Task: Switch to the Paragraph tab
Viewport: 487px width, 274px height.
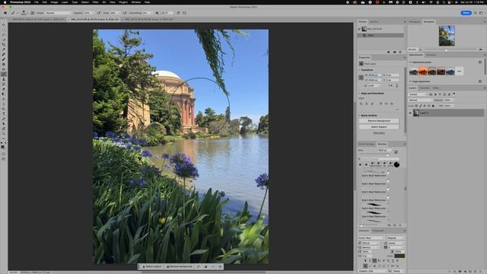Action: coord(378,231)
